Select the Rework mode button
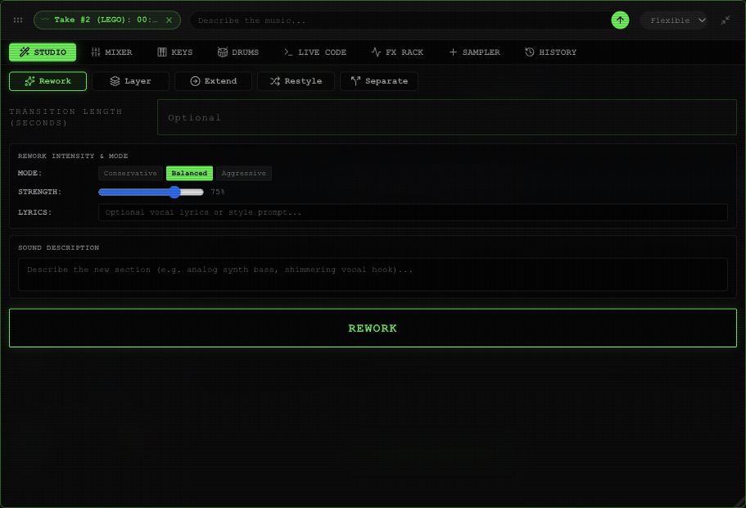Image resolution: width=746 pixels, height=508 pixels. coord(47,81)
